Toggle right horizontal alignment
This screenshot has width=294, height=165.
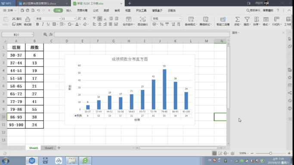(105, 24)
